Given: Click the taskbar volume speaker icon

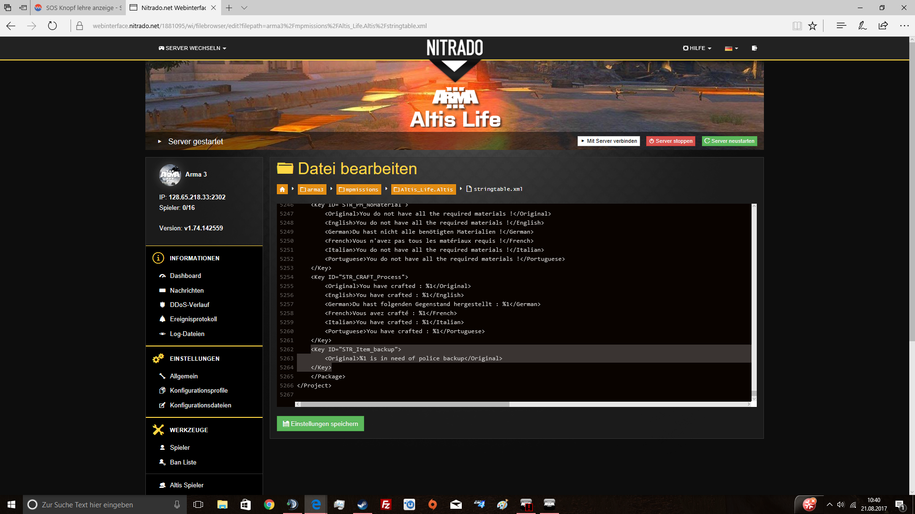Looking at the screenshot, I should (x=841, y=504).
